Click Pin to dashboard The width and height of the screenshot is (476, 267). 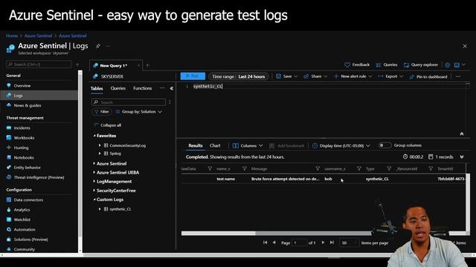pos(428,76)
